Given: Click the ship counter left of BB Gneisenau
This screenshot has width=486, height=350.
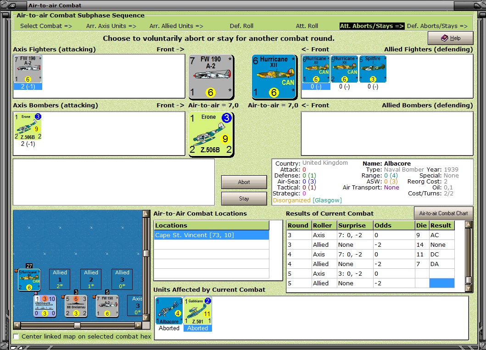Looking at the screenshot, I should click(45, 306).
